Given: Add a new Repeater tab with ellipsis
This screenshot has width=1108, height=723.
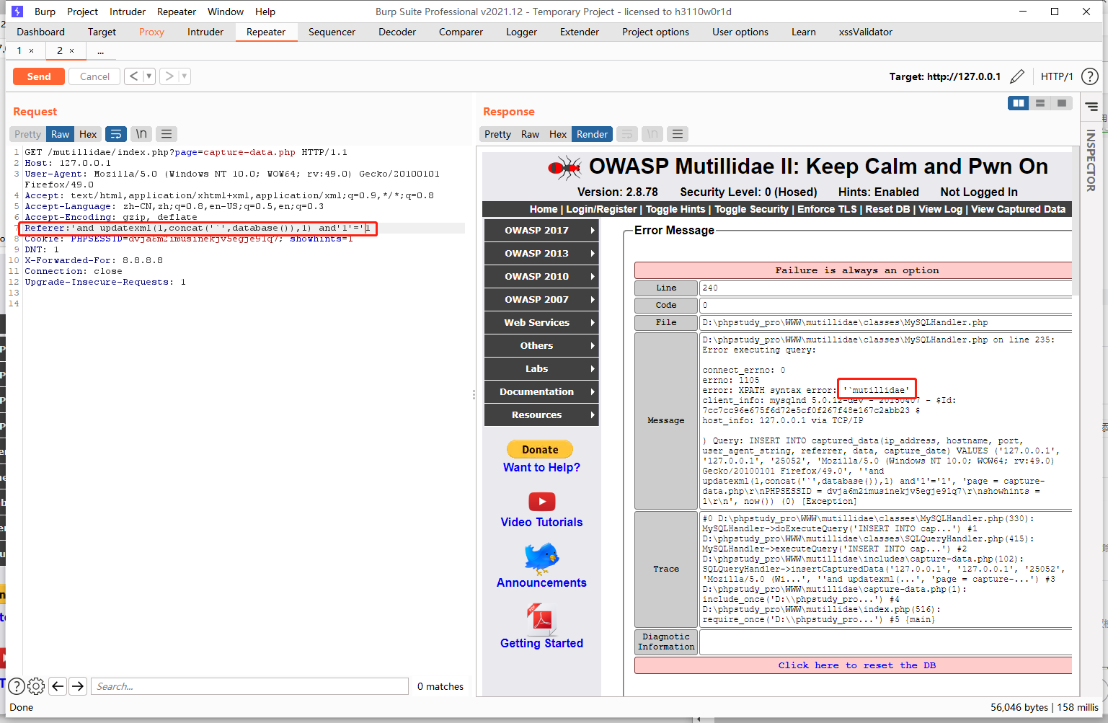Looking at the screenshot, I should [100, 50].
